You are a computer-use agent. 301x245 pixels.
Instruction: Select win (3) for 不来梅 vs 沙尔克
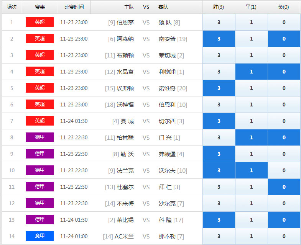click(219, 204)
